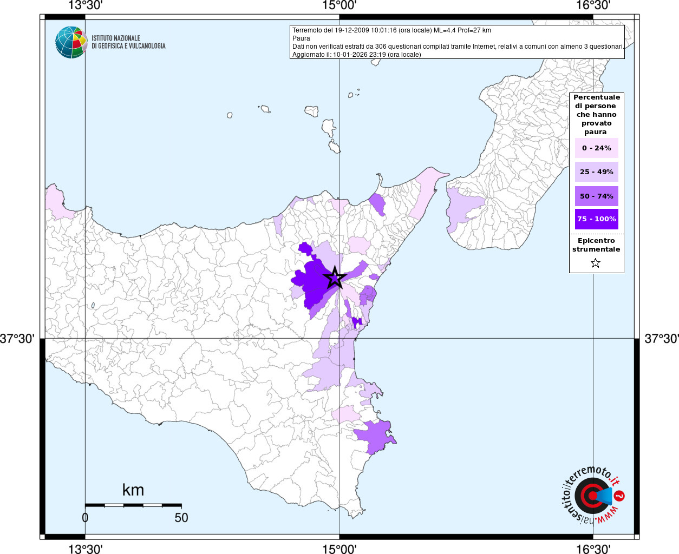Click the "Epicentro strumentale" legend label
The width and height of the screenshot is (679, 554).
[596, 245]
